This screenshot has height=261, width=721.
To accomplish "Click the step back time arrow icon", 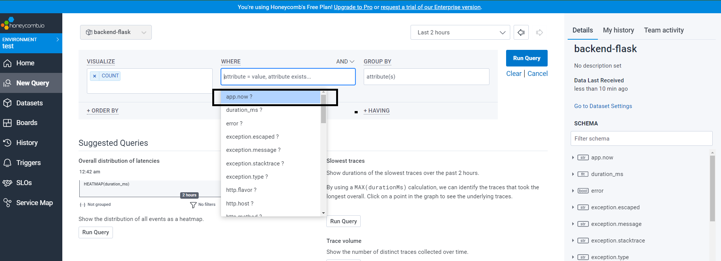I will point(521,32).
